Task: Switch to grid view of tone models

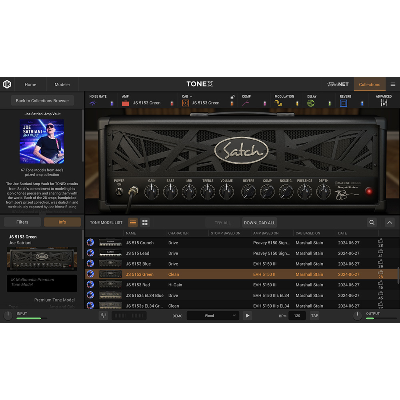Action: (x=145, y=222)
